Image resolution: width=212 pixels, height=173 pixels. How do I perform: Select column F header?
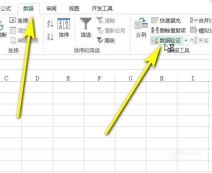tap(99, 78)
